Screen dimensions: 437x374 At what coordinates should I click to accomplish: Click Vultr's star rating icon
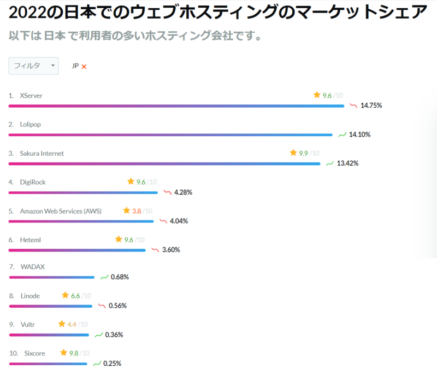click(x=61, y=324)
